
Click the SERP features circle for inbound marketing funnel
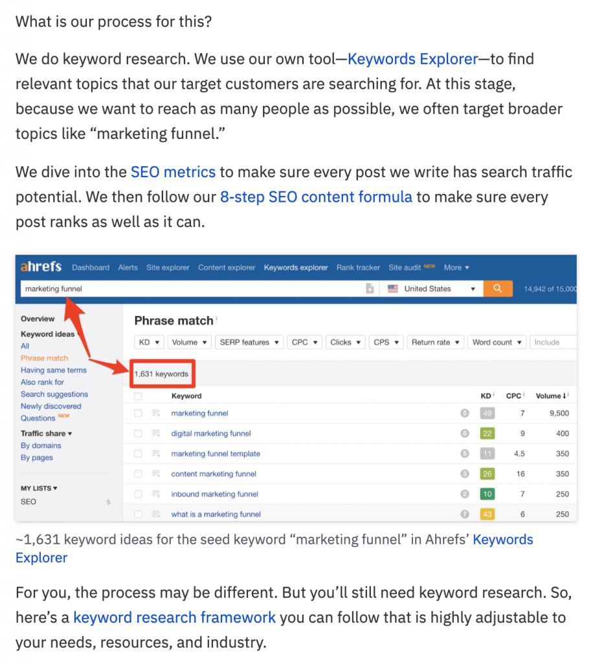point(465,494)
